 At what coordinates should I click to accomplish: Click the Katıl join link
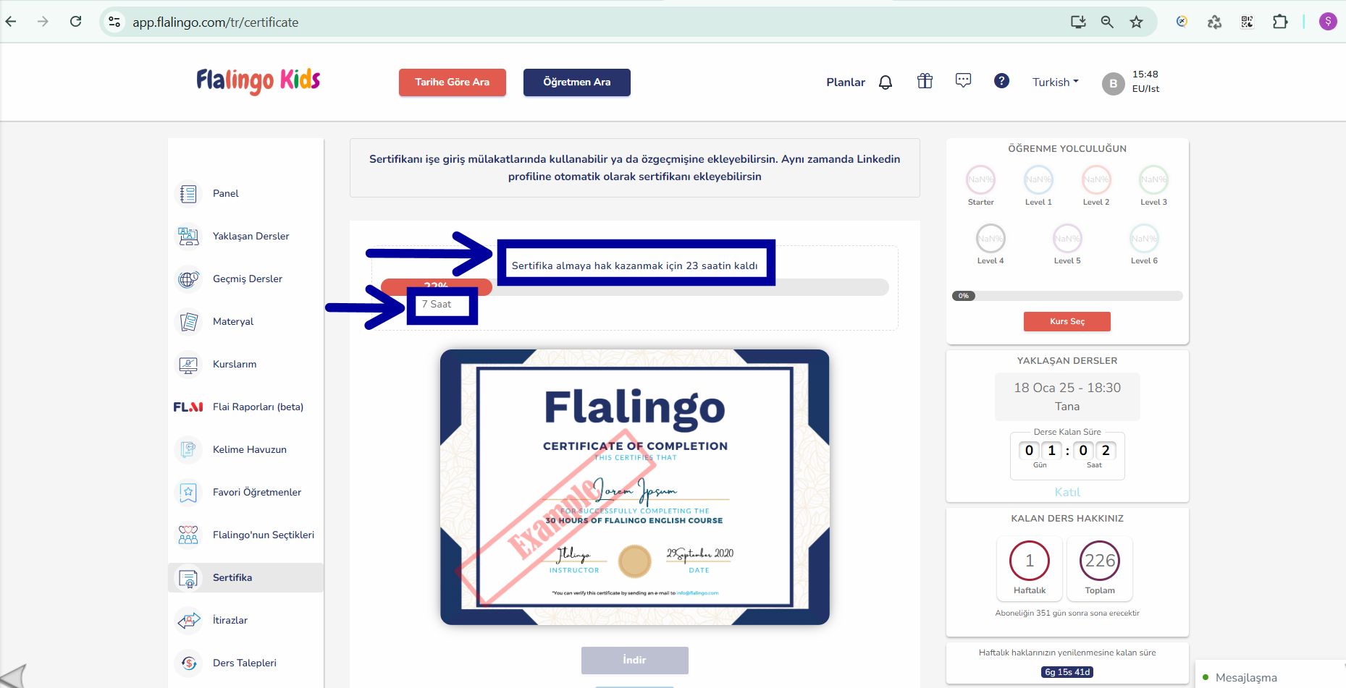point(1067,492)
